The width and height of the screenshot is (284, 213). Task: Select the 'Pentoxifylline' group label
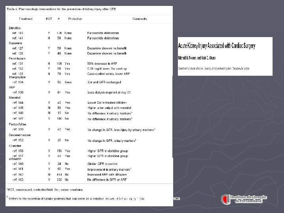(17, 124)
